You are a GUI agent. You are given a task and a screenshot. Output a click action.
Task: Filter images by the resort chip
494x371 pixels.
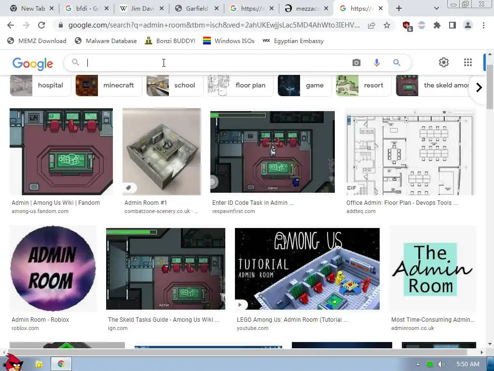[364, 86]
